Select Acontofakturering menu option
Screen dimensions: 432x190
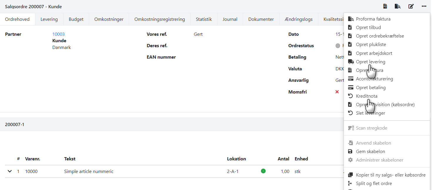374,79
